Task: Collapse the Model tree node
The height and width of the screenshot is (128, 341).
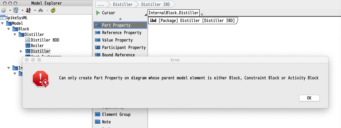Action: pos(2,23)
